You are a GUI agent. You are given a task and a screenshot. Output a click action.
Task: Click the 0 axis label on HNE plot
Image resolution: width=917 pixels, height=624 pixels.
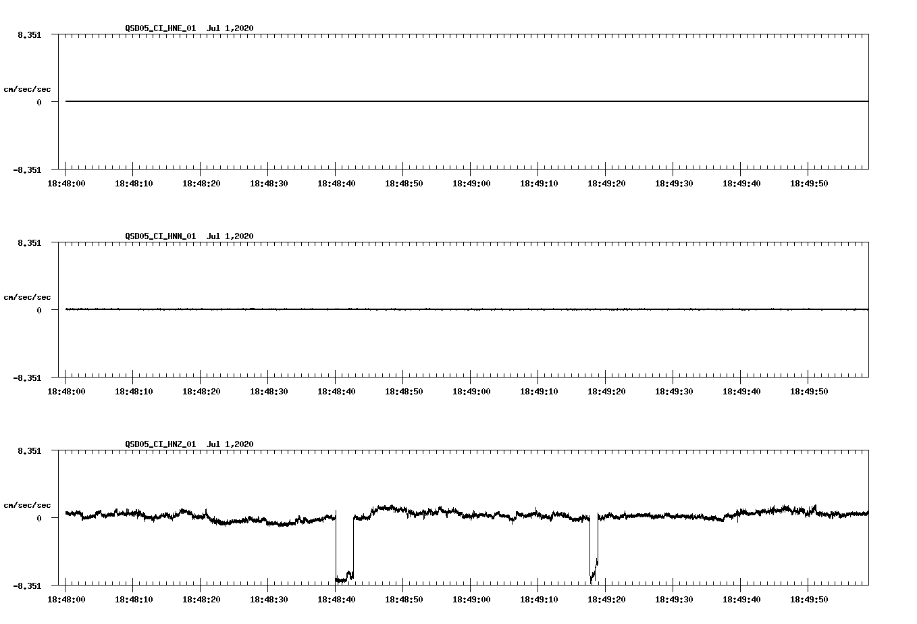point(39,102)
